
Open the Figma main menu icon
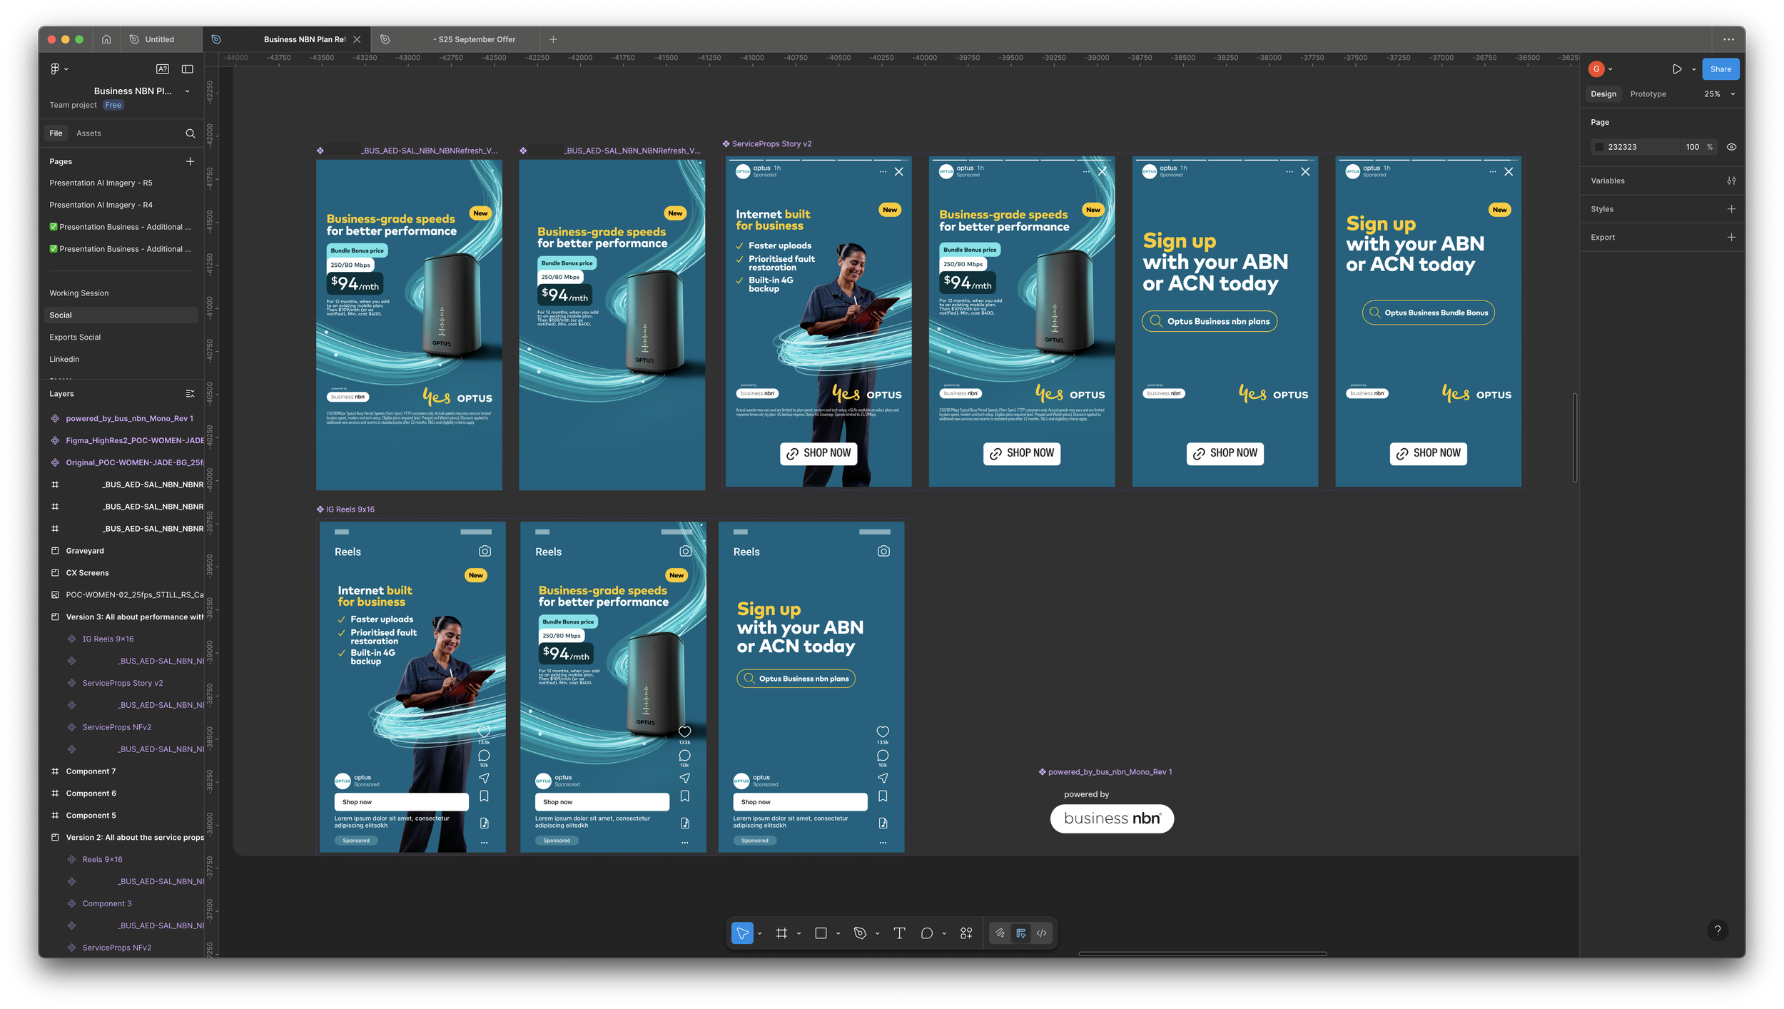pos(55,69)
